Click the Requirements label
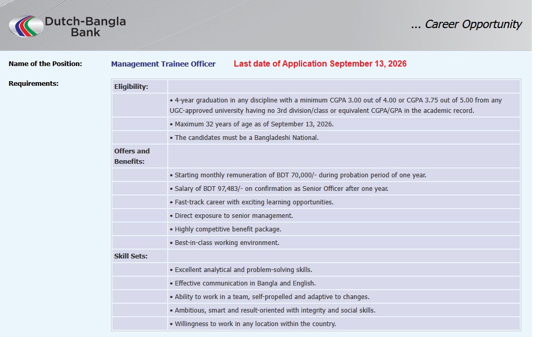Viewport: 536px width, 337px height. [x=33, y=83]
